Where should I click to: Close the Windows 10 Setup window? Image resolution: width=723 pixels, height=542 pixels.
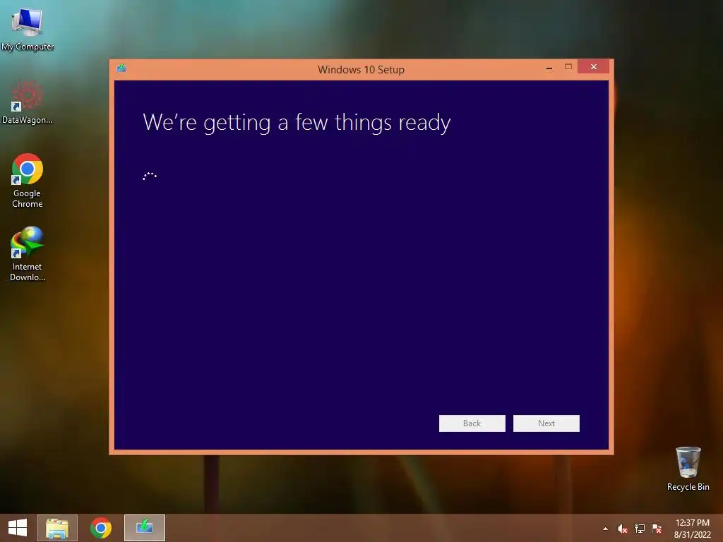coord(593,67)
